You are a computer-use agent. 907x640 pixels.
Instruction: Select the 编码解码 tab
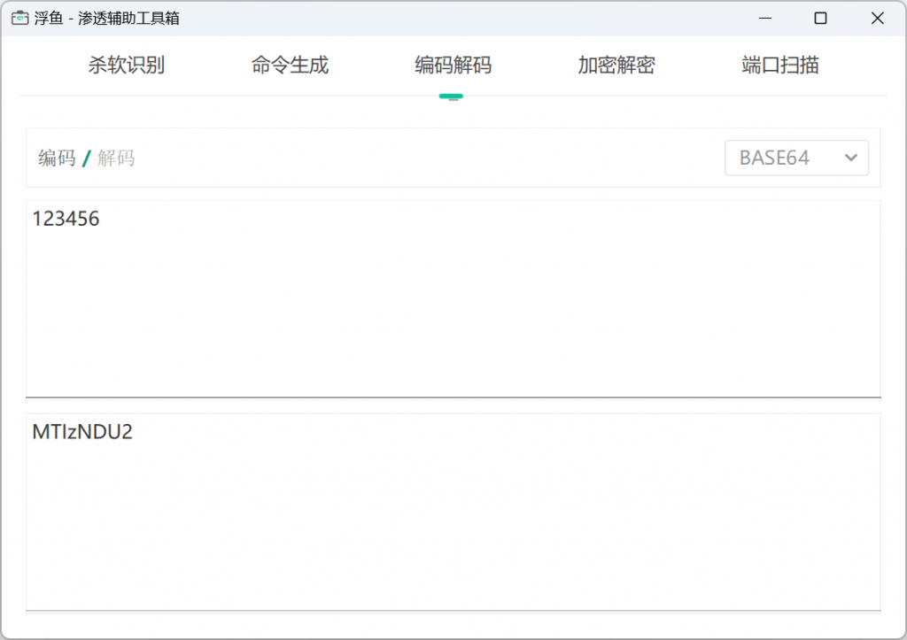point(452,65)
